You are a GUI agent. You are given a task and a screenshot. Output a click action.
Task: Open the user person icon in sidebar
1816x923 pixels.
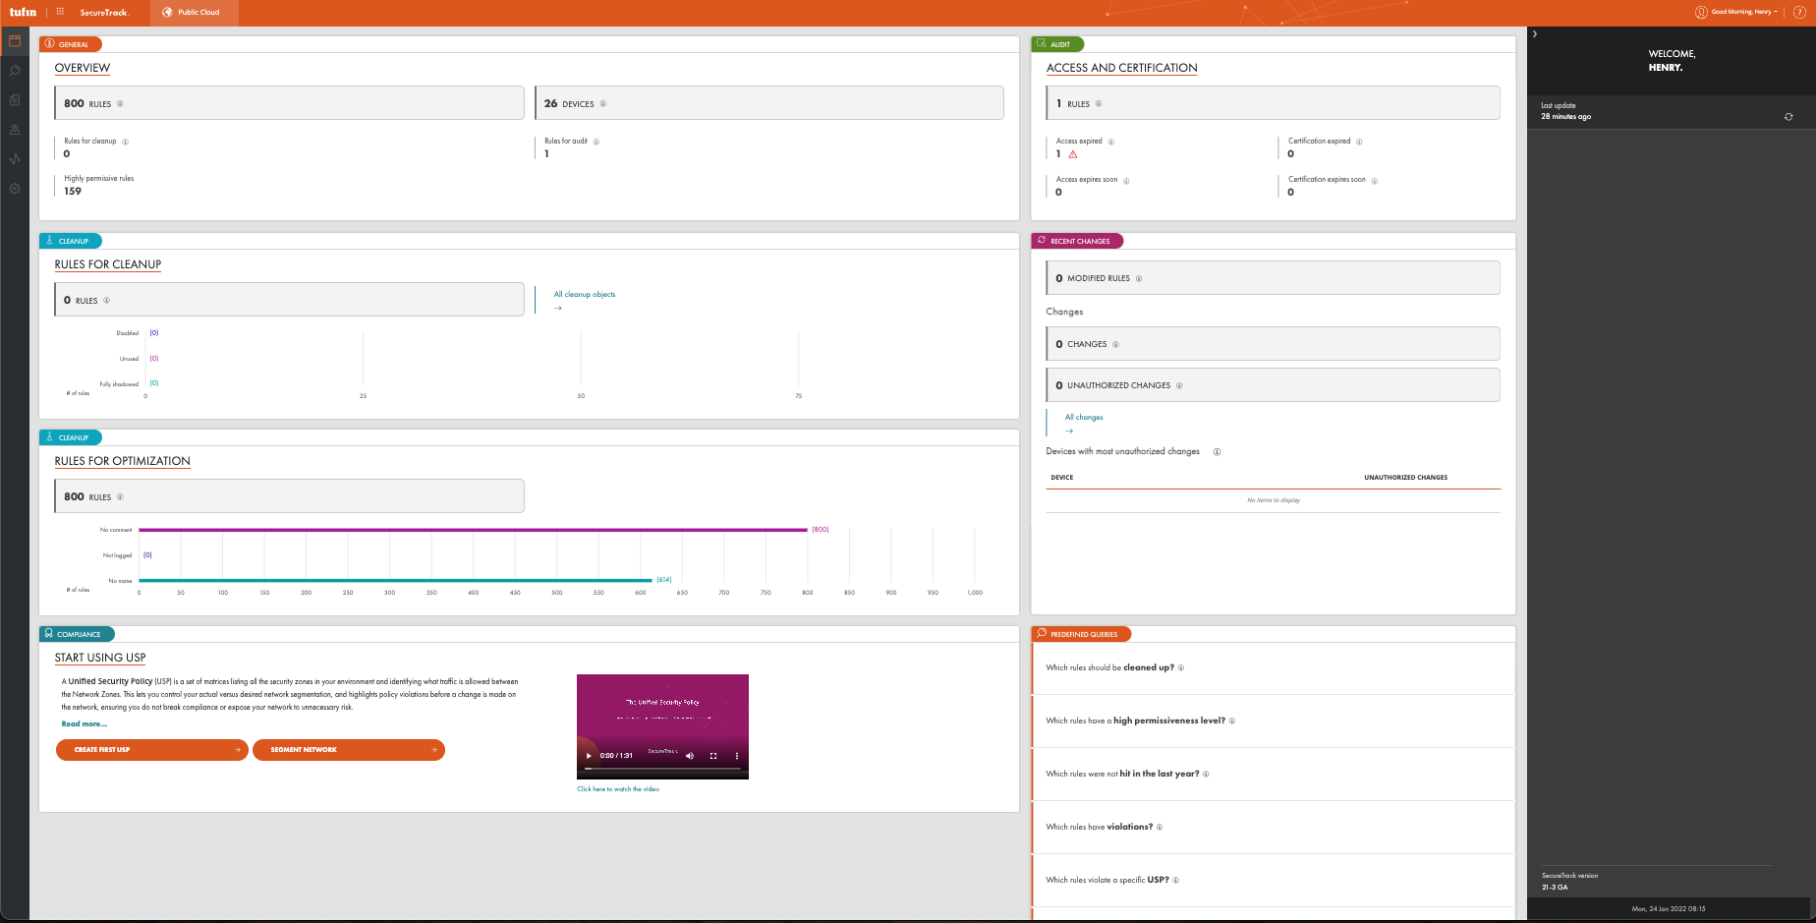[15, 130]
